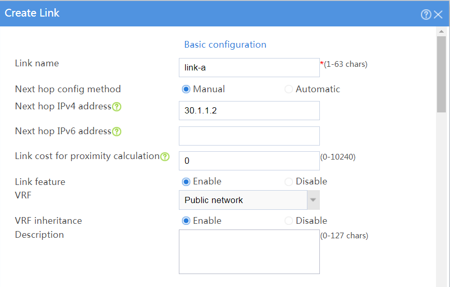The image size is (450, 287).
Task: Click the Link name input field
Action: (x=249, y=68)
